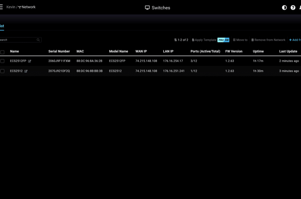
Task: Click serial number 2070J921DF2Q
Action: click(x=59, y=71)
